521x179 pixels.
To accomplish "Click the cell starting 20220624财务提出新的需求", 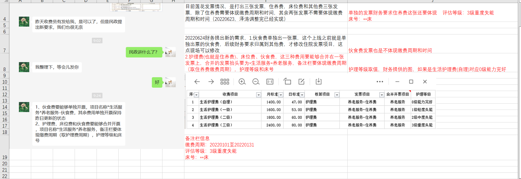I will point(266,44).
